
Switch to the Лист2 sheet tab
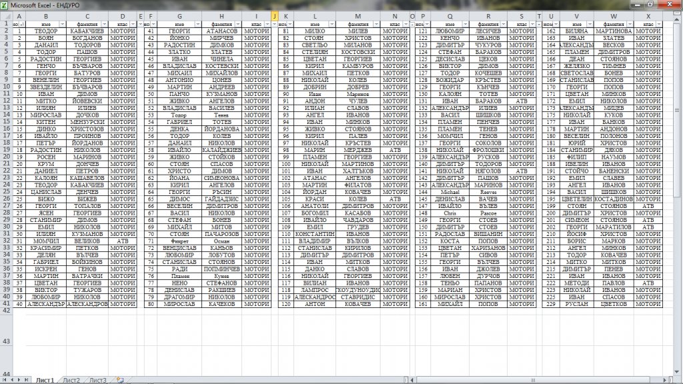click(71, 379)
